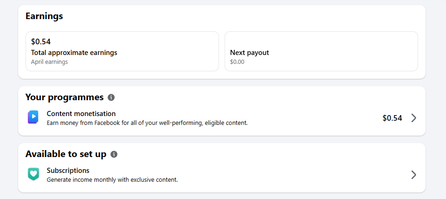Screen dimensions: 446x199
Task: Expand Content monetisation with its right chevron
Action: [414, 118]
